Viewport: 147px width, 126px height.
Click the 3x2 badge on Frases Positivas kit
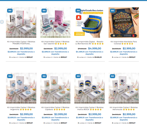10,11
